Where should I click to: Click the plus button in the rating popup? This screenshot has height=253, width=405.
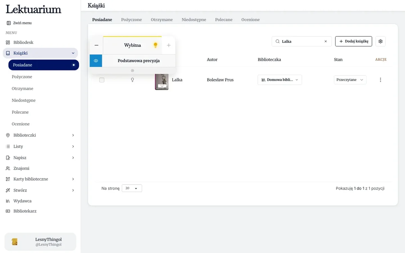tap(169, 45)
